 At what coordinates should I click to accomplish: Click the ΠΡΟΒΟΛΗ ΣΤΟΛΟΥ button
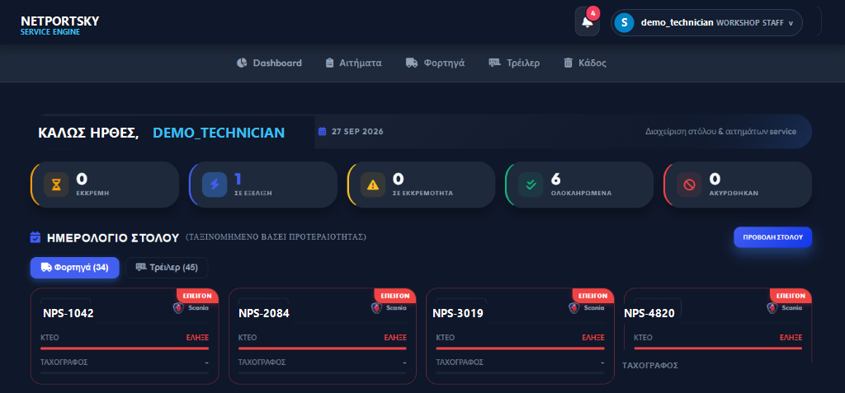(x=772, y=237)
